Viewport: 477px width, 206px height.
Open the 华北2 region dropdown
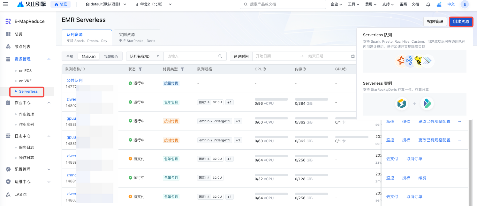154,4
